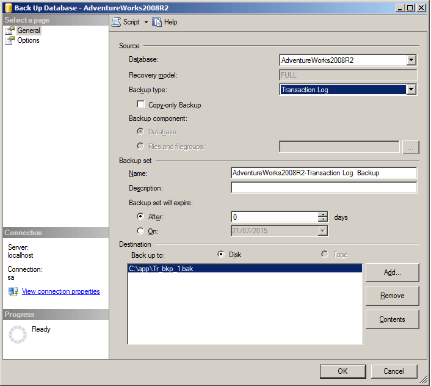
Task: Click the Help toolbar icon
Action: coord(157,22)
